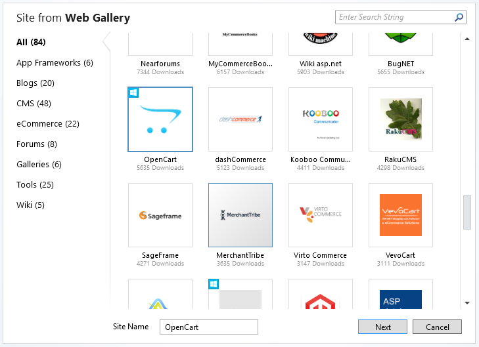Screen dimensions: 479x347
Task: Click the scrollbar down arrow
Action: pyautogui.click(x=467, y=303)
